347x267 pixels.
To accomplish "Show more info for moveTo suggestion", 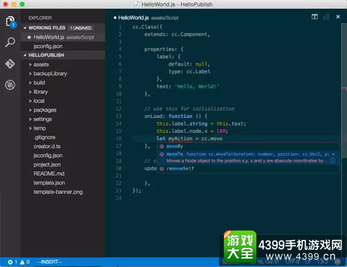I will click(x=332, y=161).
